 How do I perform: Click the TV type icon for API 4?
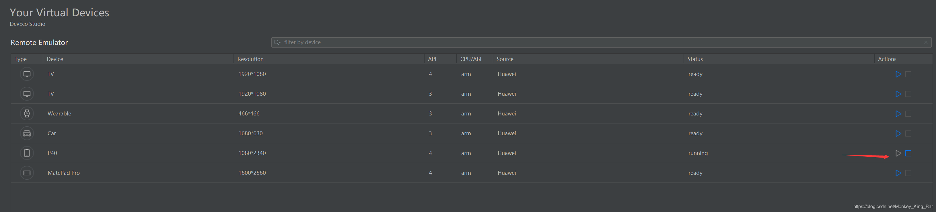(x=27, y=74)
